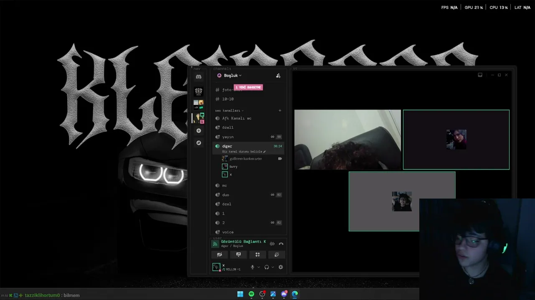The height and width of the screenshot is (300, 535).
Task: Click LAT N/A overlay readout
Action: pos(522,7)
